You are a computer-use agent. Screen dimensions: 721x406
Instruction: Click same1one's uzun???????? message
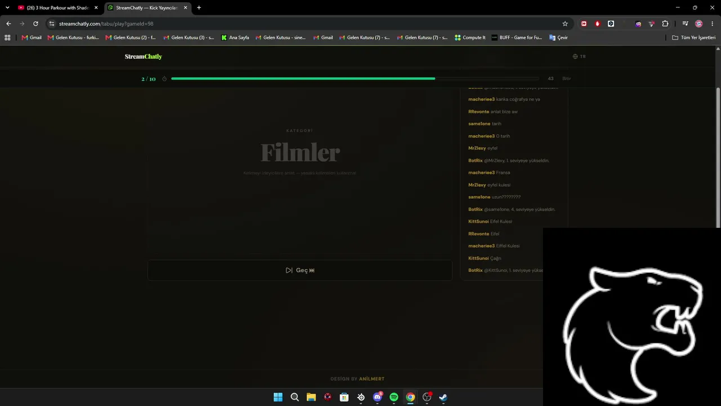tap(495, 197)
